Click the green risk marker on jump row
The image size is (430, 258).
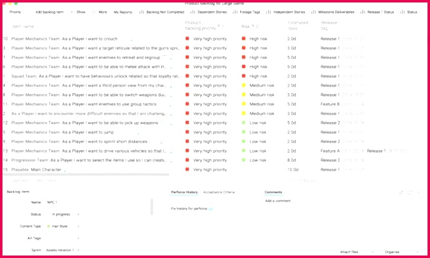point(243,132)
